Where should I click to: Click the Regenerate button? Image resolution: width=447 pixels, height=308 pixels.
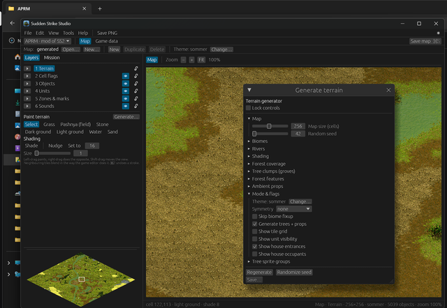(259, 272)
